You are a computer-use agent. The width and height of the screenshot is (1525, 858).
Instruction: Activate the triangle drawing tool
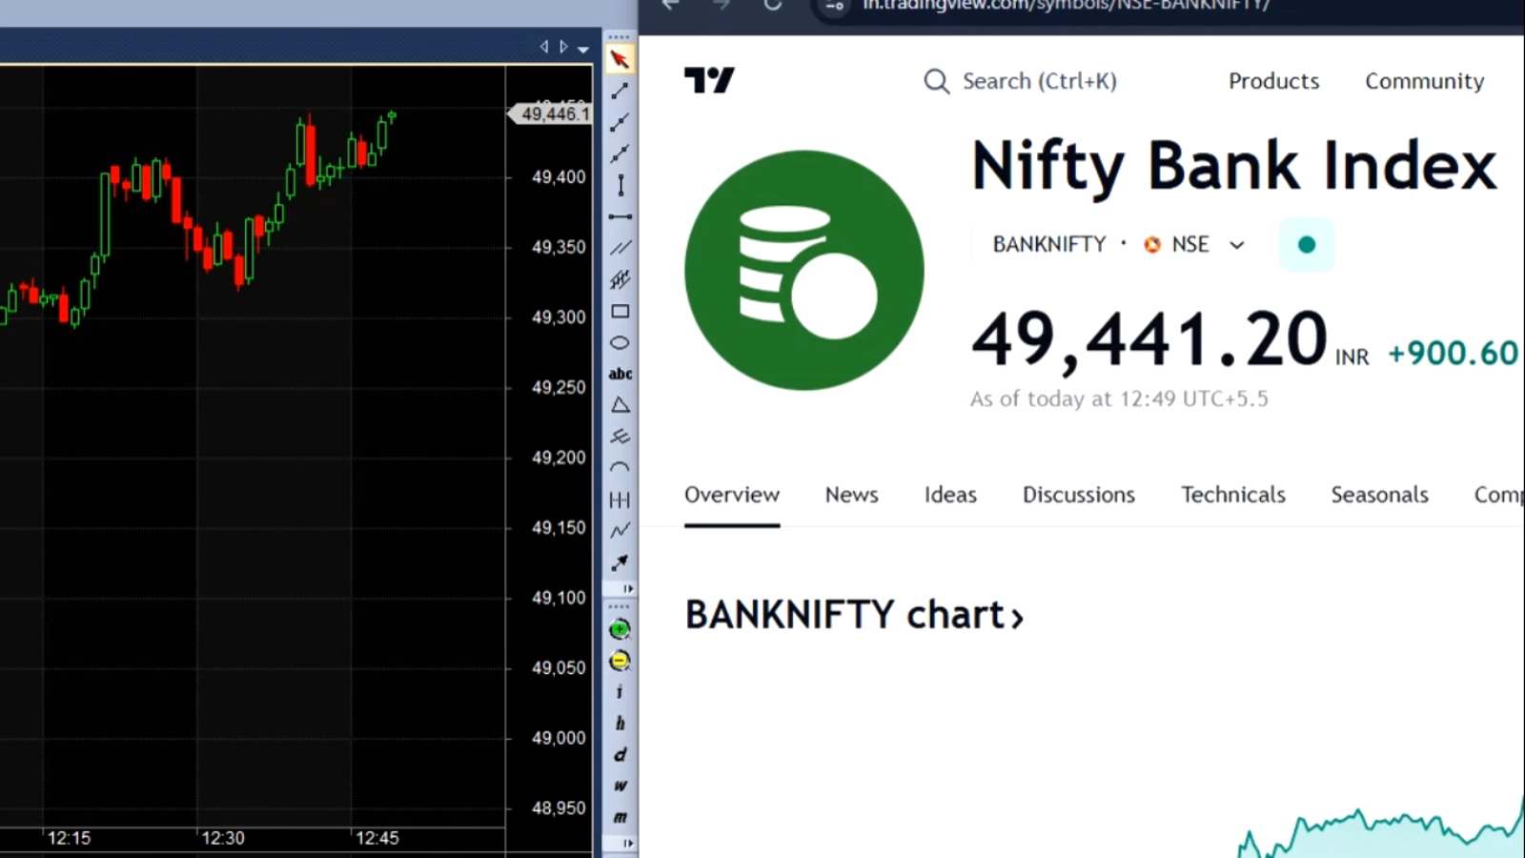point(620,406)
